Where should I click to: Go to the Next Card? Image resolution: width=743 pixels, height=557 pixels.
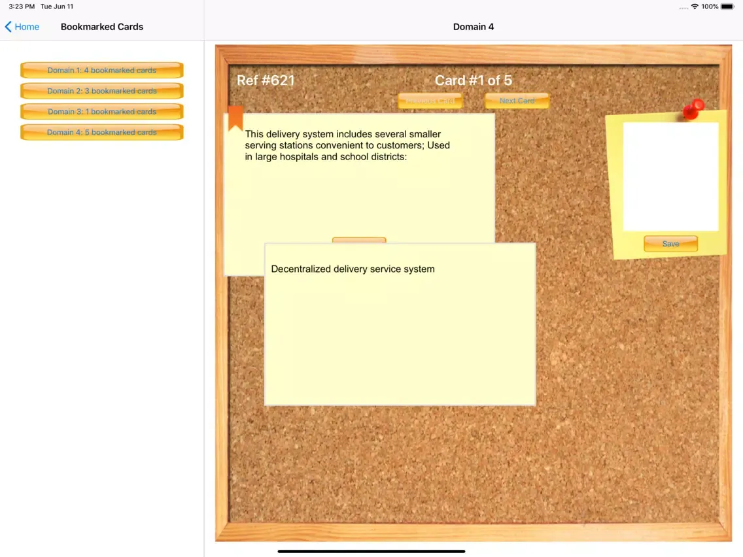(517, 101)
